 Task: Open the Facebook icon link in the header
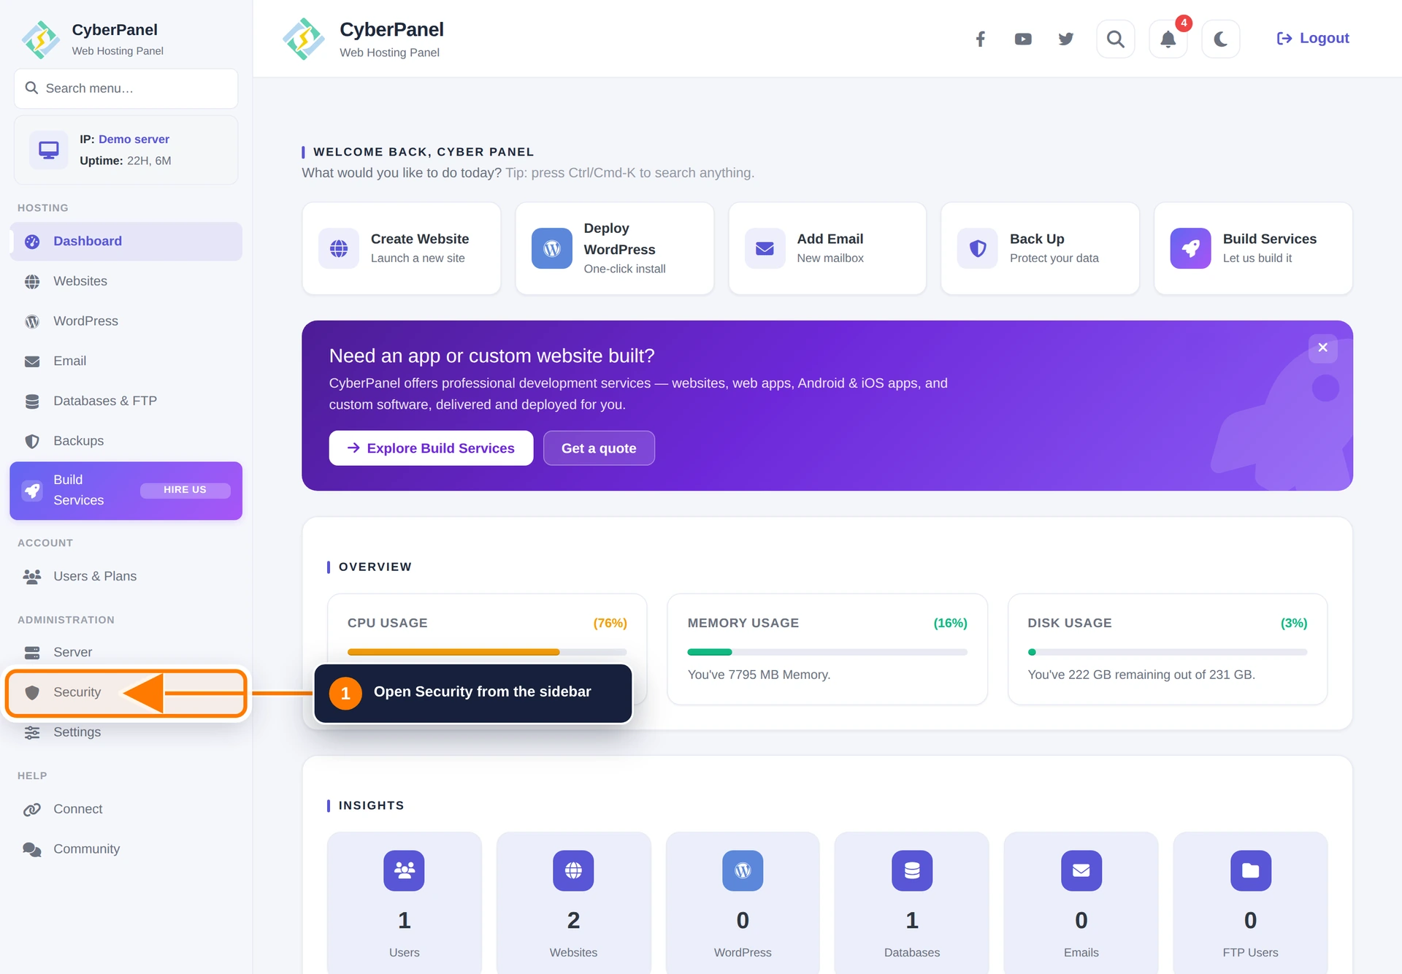pyautogui.click(x=980, y=39)
